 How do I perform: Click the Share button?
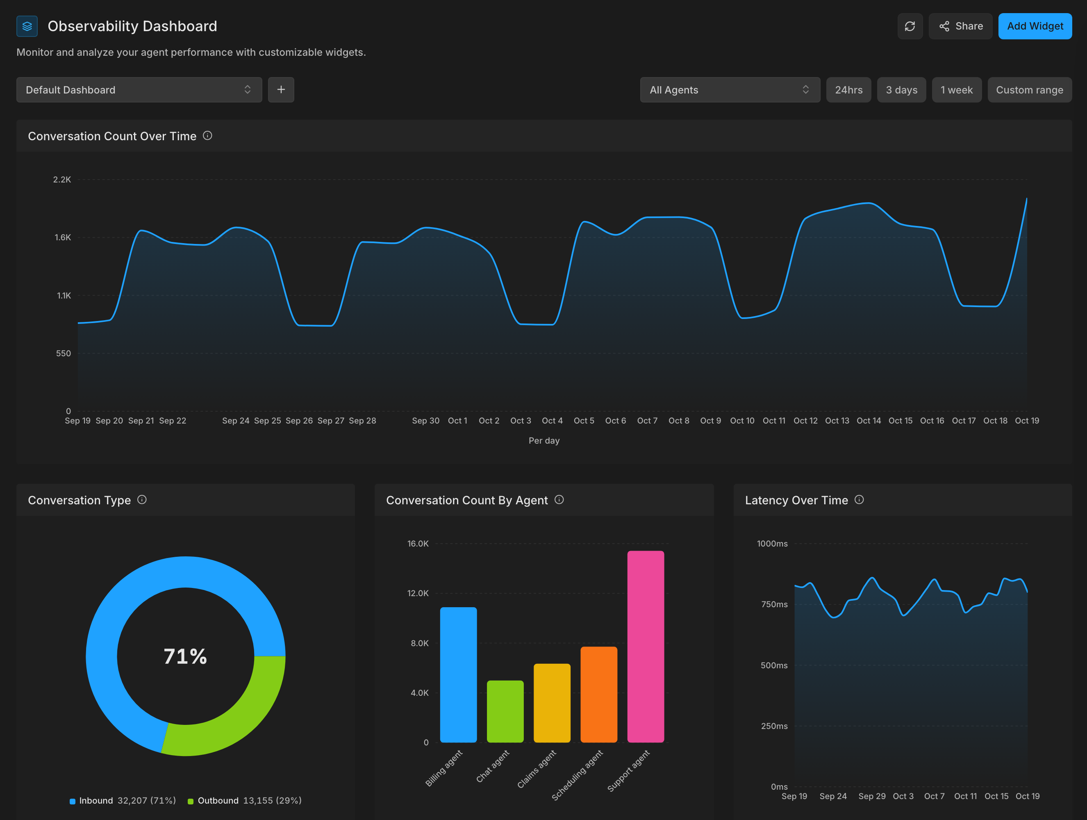point(960,26)
